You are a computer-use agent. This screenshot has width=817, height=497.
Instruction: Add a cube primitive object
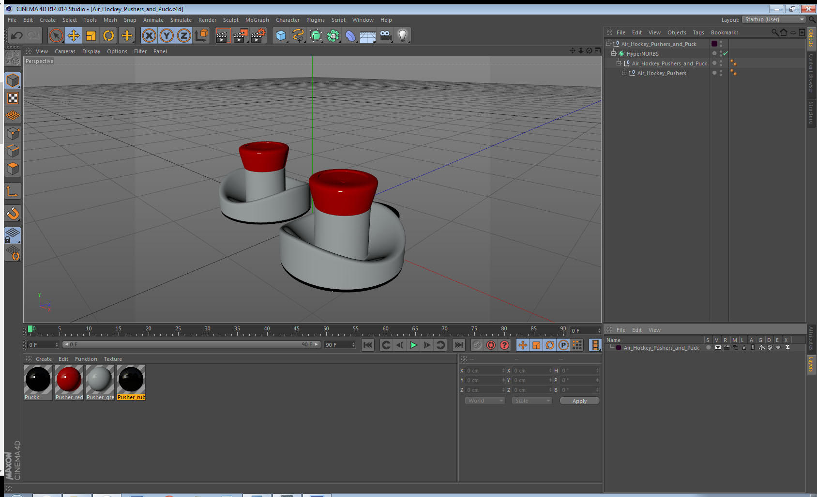pos(281,35)
